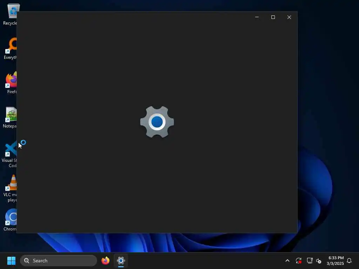Select the Notepad++ desktop shortcut
Screen dimensions: 359x269
tap(10, 117)
